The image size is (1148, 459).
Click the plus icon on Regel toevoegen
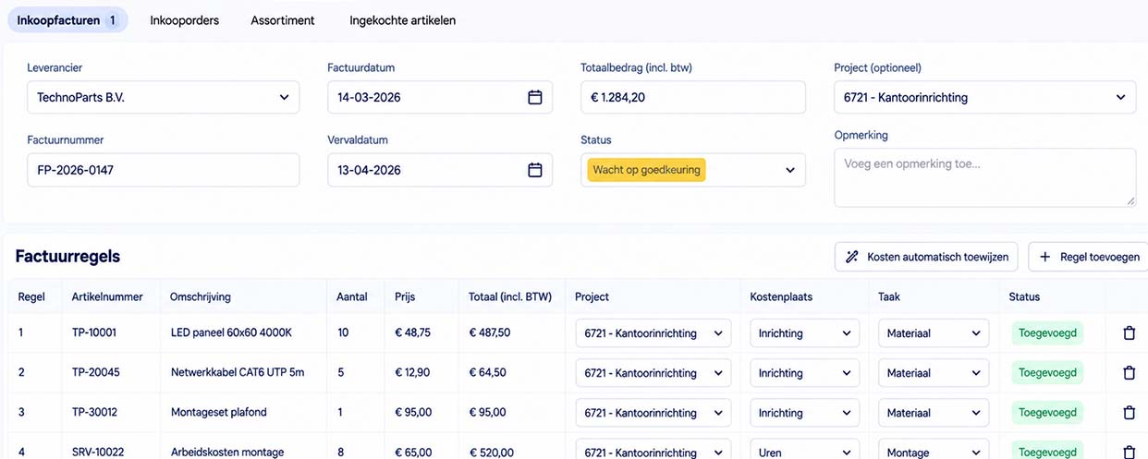1045,257
